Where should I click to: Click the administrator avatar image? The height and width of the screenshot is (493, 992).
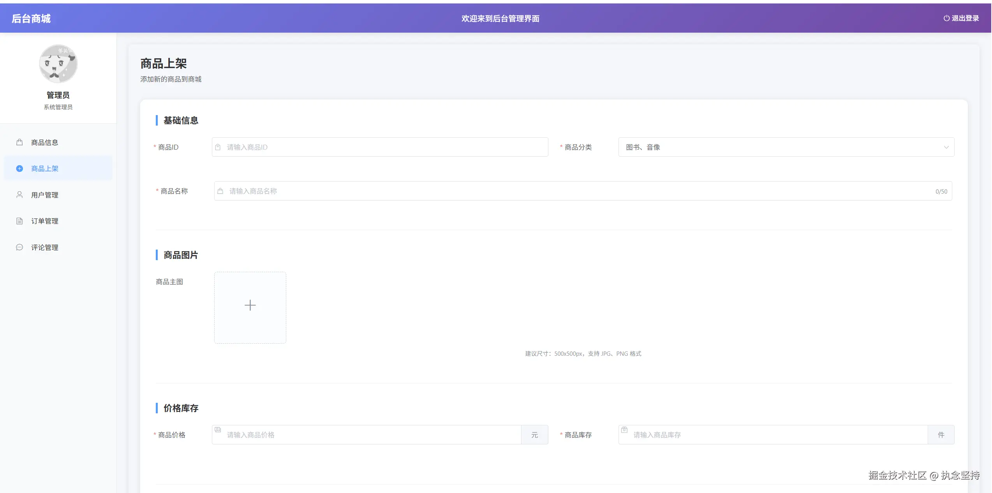(x=58, y=64)
